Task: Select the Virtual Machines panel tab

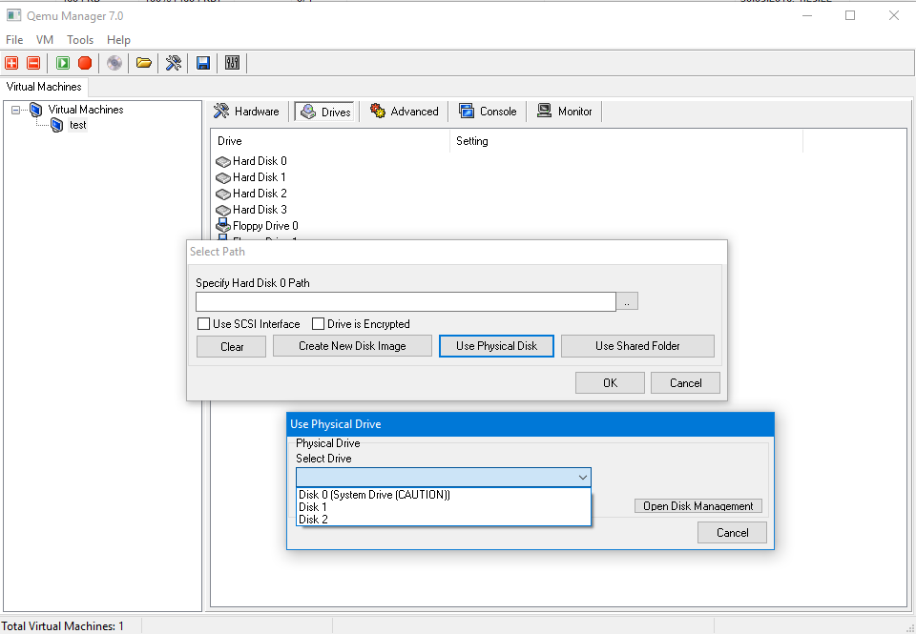Action: tap(44, 87)
